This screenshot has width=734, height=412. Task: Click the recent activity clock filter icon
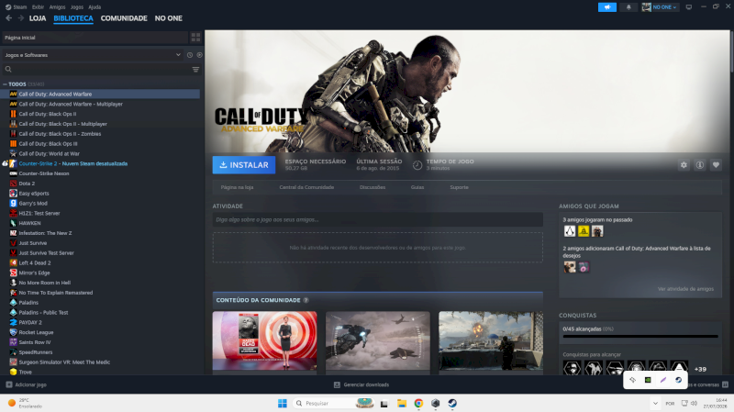[190, 55]
